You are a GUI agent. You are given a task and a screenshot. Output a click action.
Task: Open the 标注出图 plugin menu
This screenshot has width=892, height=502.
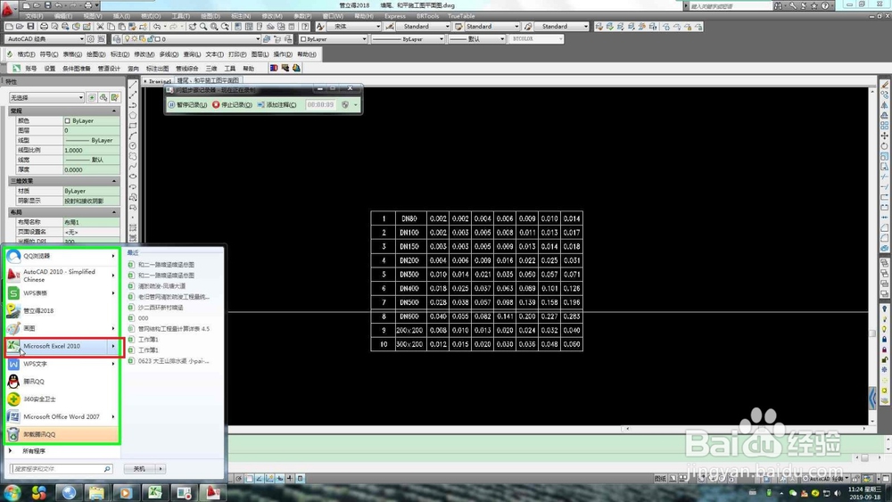[158, 69]
